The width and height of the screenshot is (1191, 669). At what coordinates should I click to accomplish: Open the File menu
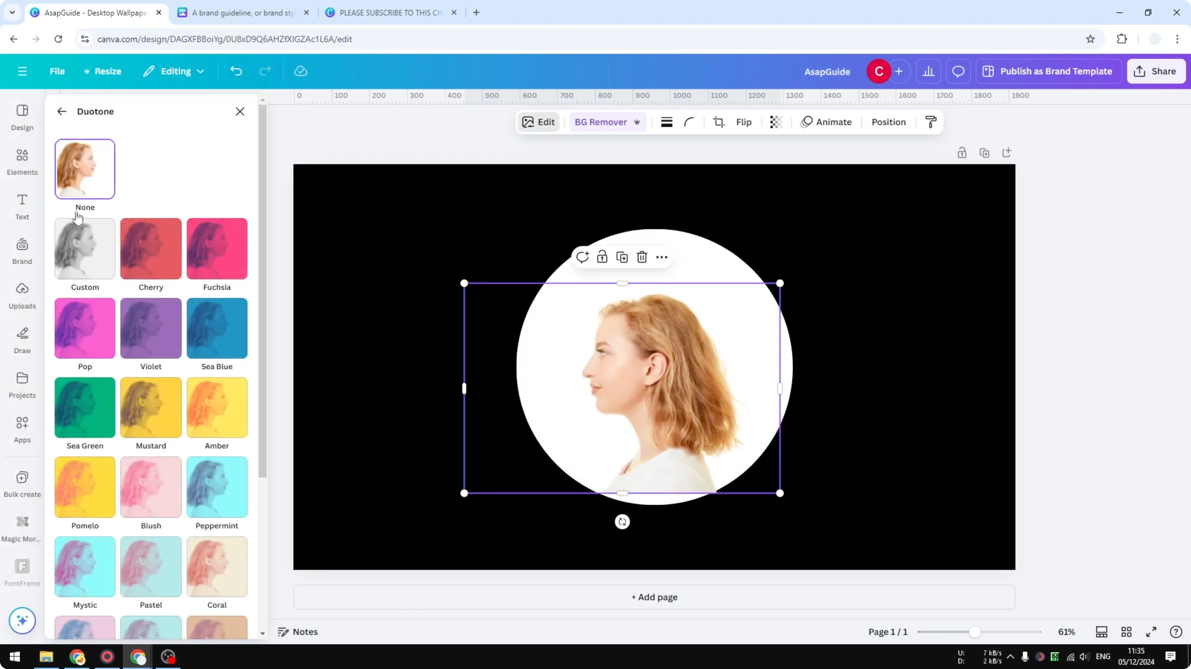coord(57,71)
